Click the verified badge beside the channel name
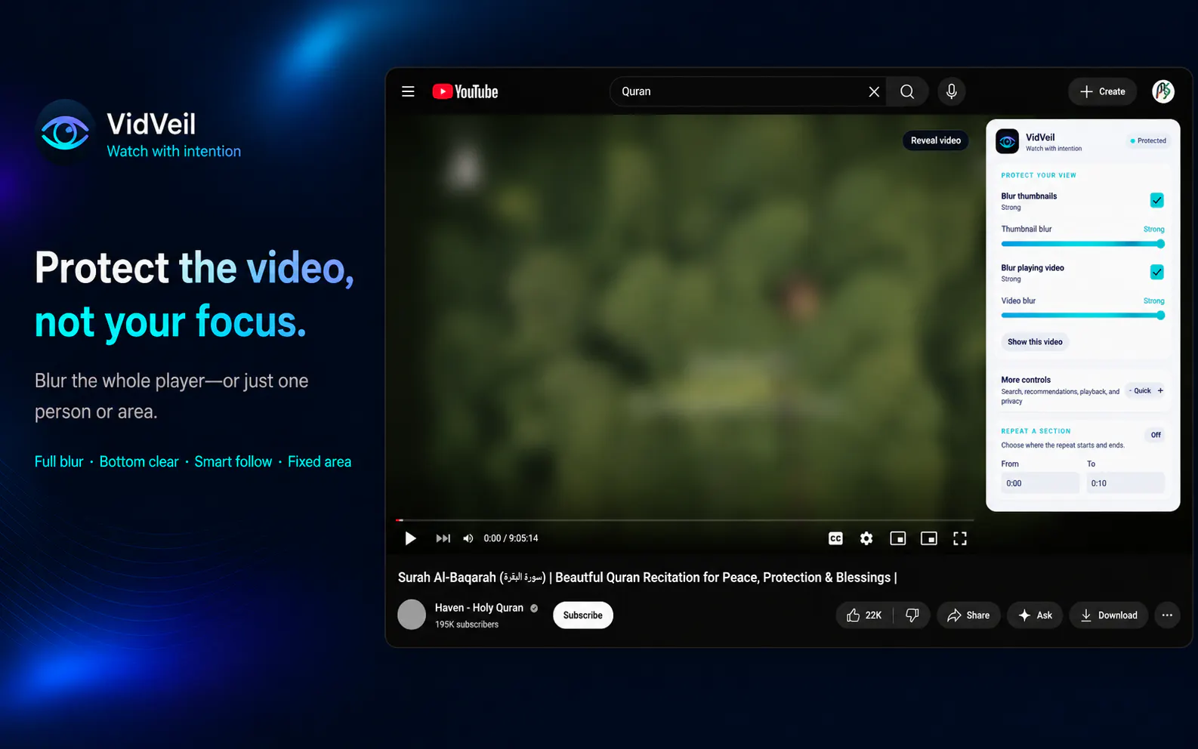 (x=534, y=608)
